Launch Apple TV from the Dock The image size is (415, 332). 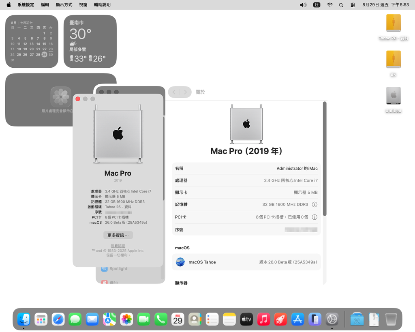point(246,319)
